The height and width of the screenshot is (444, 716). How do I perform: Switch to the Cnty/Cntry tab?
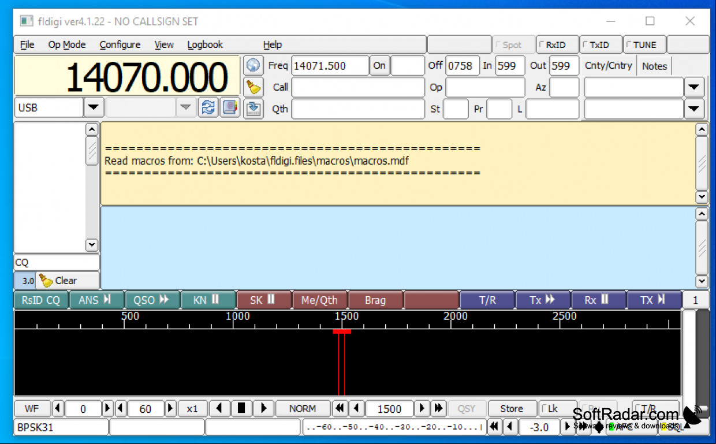609,65
